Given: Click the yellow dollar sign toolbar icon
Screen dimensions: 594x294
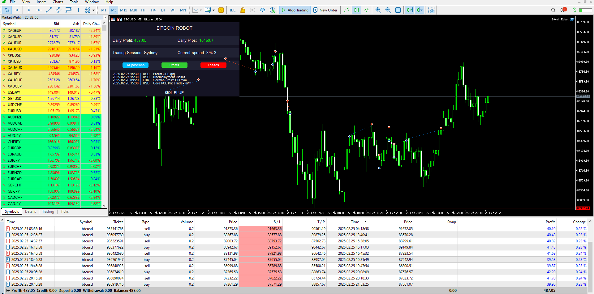Looking at the screenshot, I should pos(221,10).
